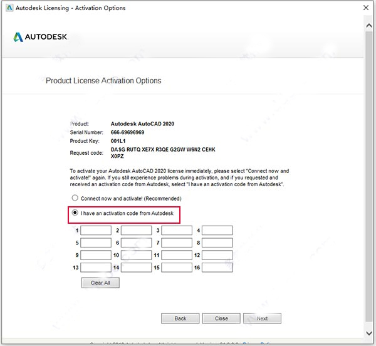The image size is (376, 346).
Task: Proceed with the Next button
Action: click(x=263, y=318)
